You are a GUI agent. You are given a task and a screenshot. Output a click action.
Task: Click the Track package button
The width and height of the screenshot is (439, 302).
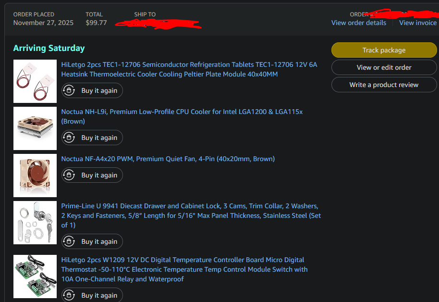tap(384, 50)
